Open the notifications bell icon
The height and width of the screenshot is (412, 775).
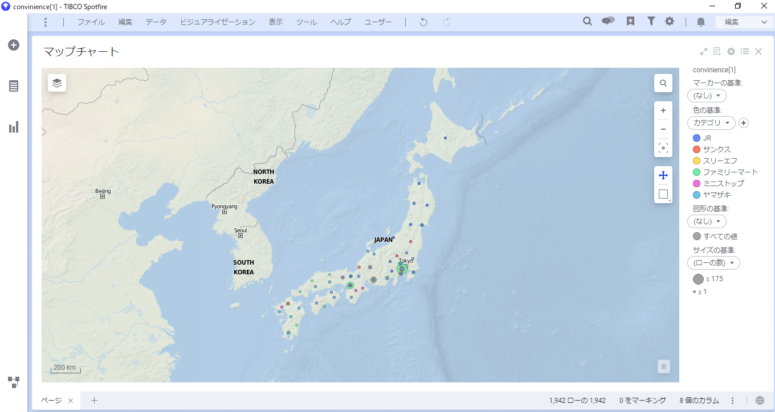(x=701, y=22)
